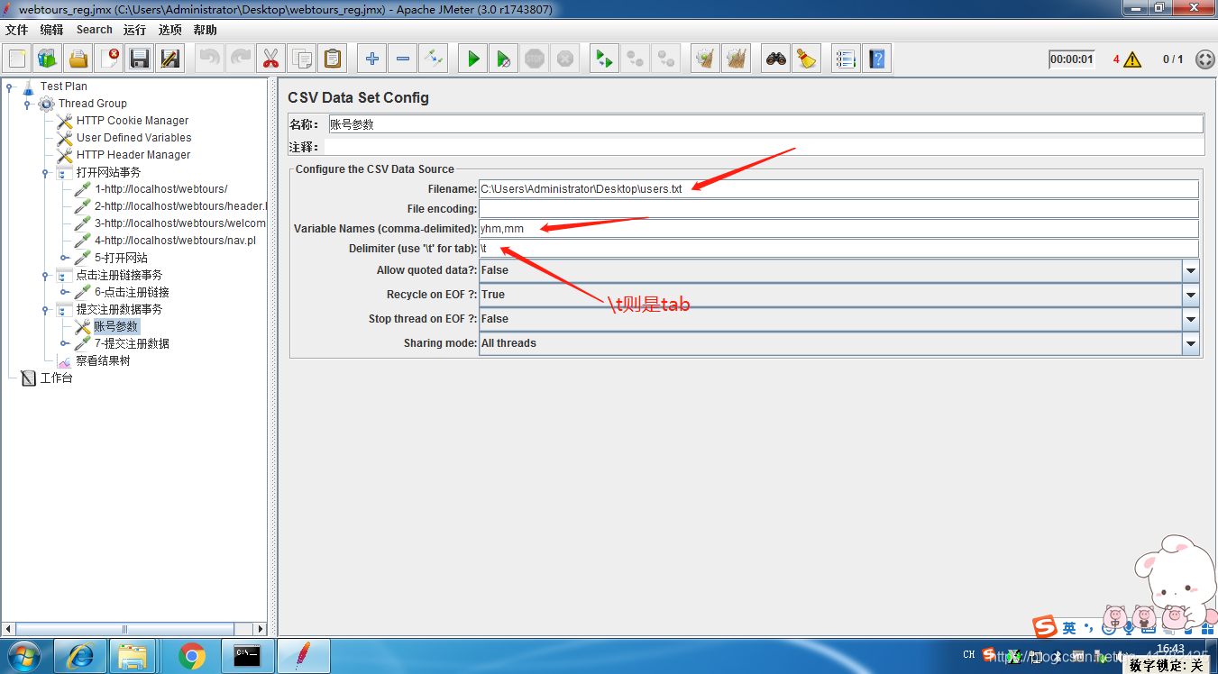Click the Filename input field
This screenshot has width=1218, height=674.
tap(839, 189)
